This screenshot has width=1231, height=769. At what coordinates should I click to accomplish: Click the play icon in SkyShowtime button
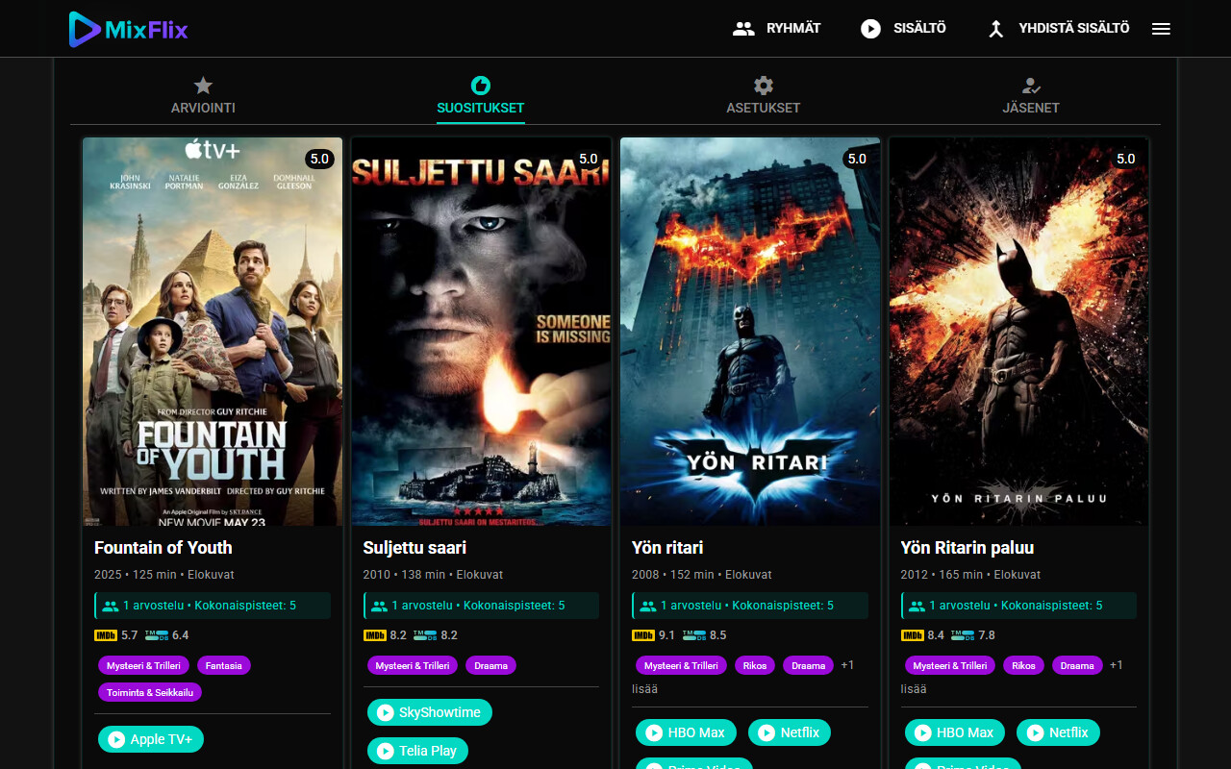pyautogui.click(x=386, y=712)
